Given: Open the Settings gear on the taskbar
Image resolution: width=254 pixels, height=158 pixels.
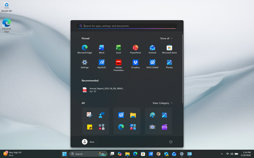Looking at the screenshot, I should [x=182, y=154].
